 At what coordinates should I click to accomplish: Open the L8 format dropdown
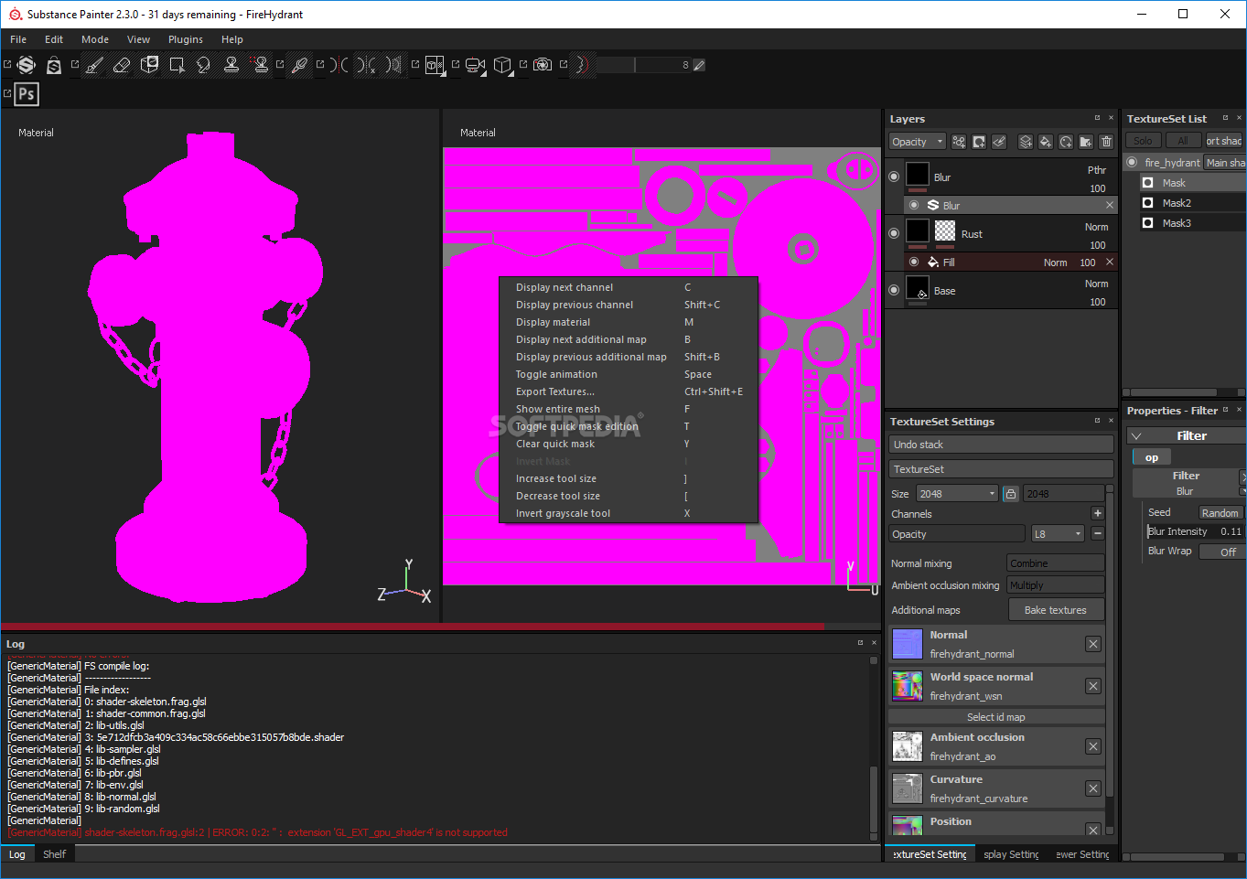[x=1058, y=534]
